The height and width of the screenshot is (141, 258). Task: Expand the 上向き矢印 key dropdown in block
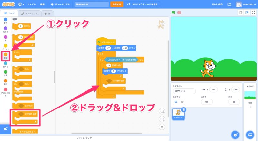(x=119, y=60)
